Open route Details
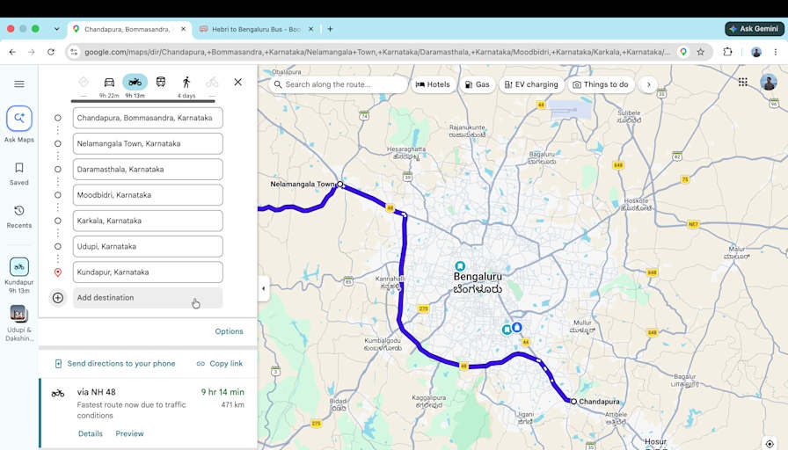The image size is (788, 450). [91, 433]
